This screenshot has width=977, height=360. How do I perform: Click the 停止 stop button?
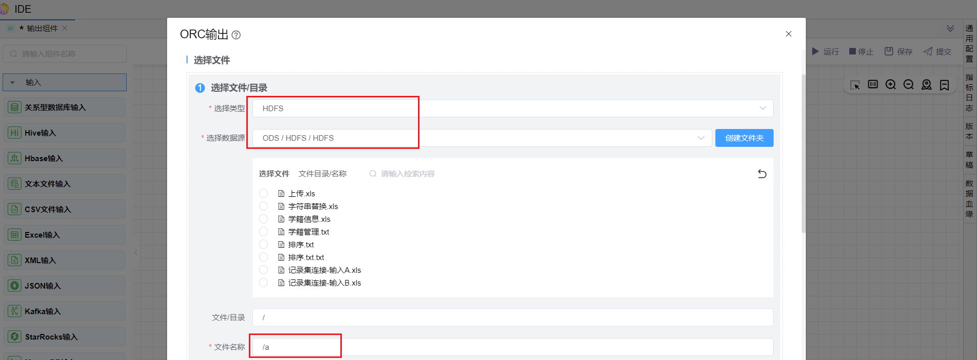click(x=861, y=52)
